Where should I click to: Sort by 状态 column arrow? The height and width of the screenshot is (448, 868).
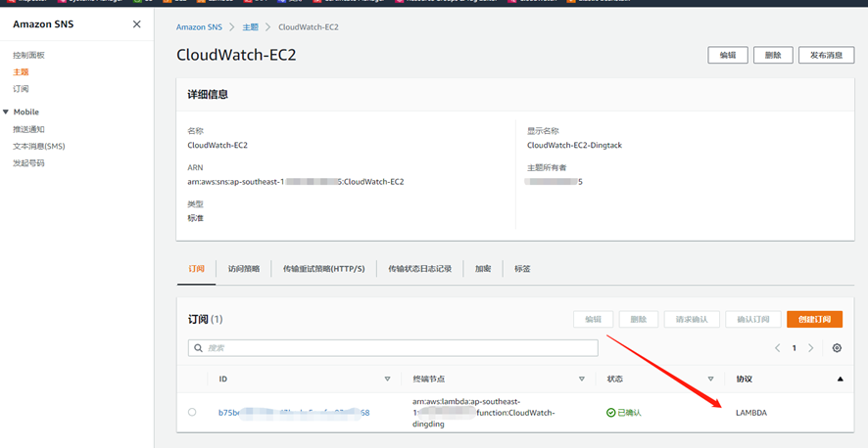(x=710, y=379)
